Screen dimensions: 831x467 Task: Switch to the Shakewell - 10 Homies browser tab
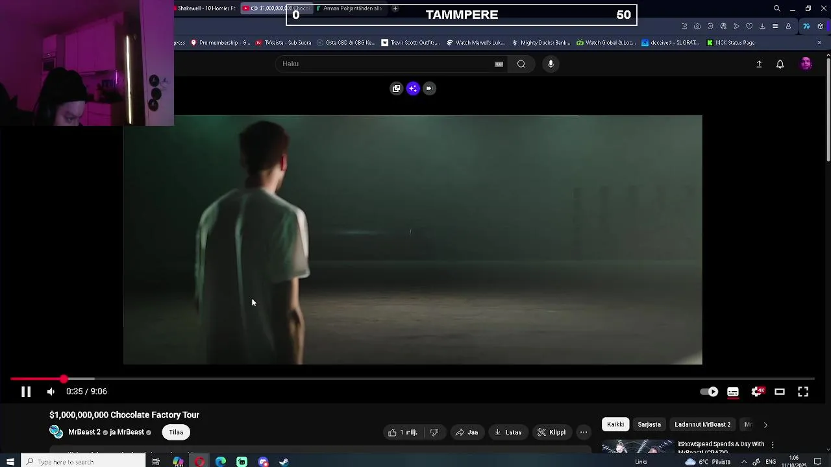[206, 8]
